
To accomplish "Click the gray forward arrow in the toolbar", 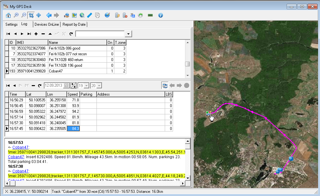I will 57,15.
